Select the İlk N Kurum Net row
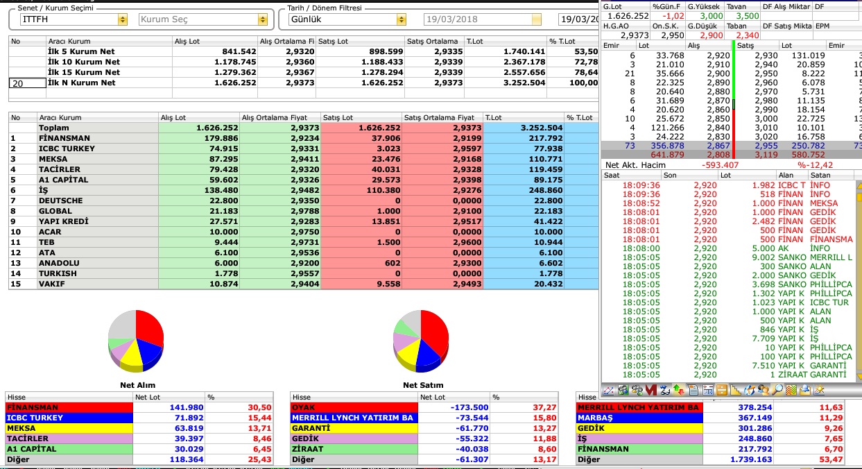 [x=303, y=83]
